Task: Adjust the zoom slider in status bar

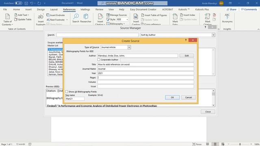Action: click(240, 144)
